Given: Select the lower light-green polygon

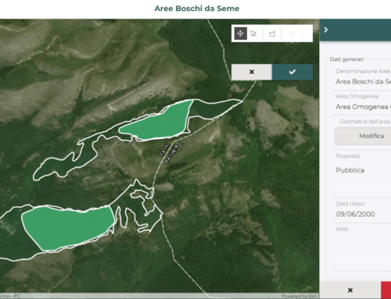Looking at the screenshot, I should [x=67, y=228].
